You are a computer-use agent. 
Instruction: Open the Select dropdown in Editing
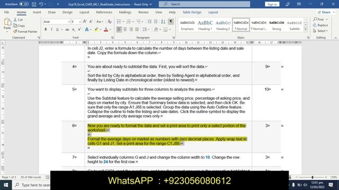[x=320, y=31]
